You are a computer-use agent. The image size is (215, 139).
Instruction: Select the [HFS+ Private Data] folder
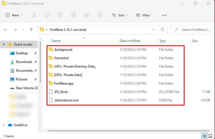point(68,75)
